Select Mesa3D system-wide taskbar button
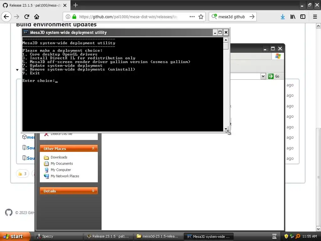 [208, 237]
